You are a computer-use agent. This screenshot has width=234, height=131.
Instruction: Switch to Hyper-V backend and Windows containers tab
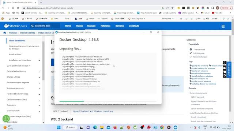[93, 111]
